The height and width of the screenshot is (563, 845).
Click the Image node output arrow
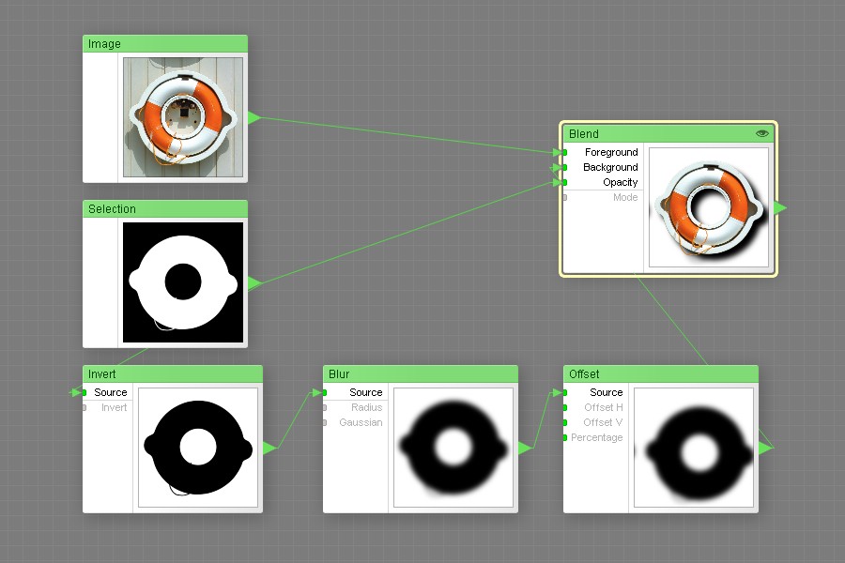coord(253,117)
